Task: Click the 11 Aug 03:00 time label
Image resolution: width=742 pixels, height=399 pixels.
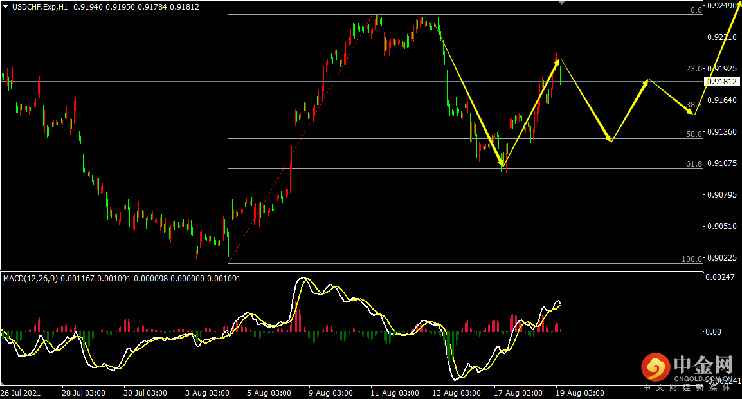Action: coord(395,393)
